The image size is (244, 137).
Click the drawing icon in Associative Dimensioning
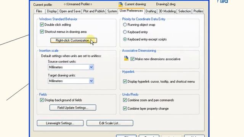(x=126, y=58)
